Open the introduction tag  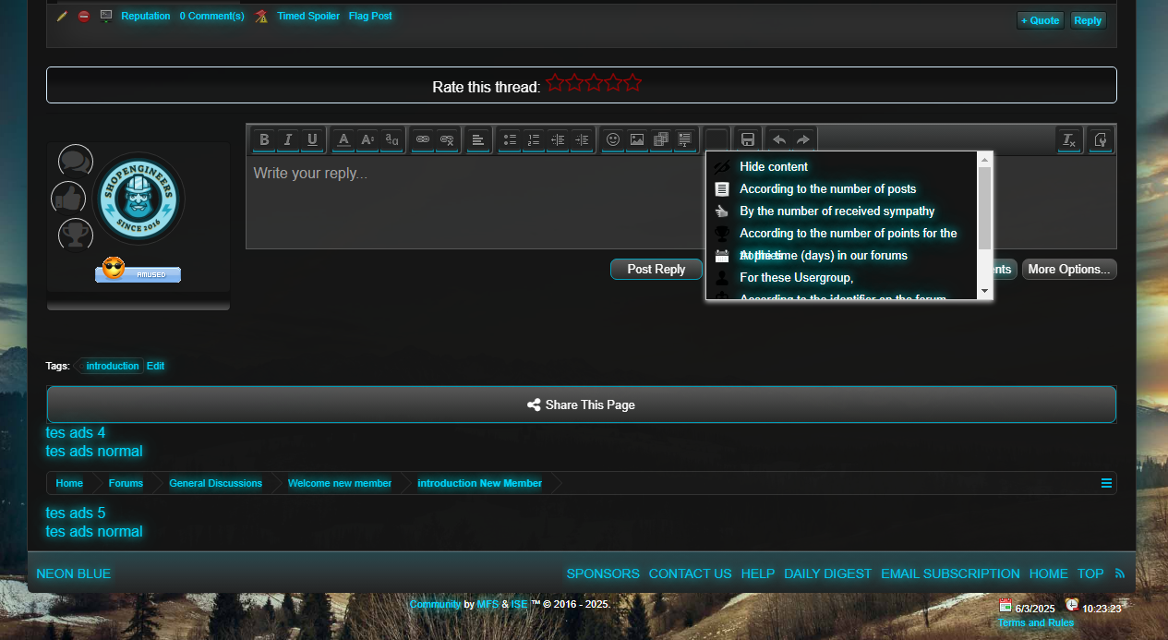point(112,366)
